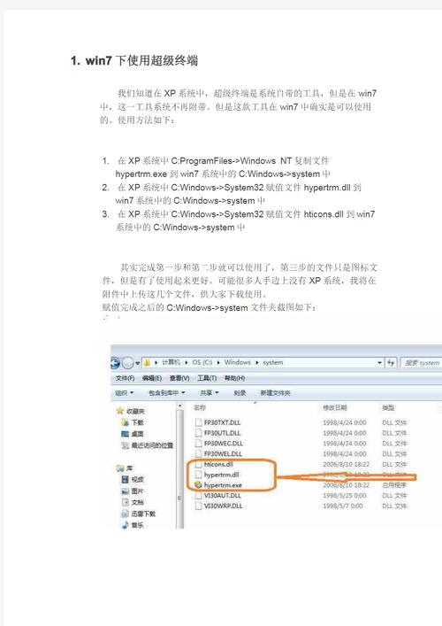Open the 文件(F) menu
The width and height of the screenshot is (442, 626).
tap(125, 378)
